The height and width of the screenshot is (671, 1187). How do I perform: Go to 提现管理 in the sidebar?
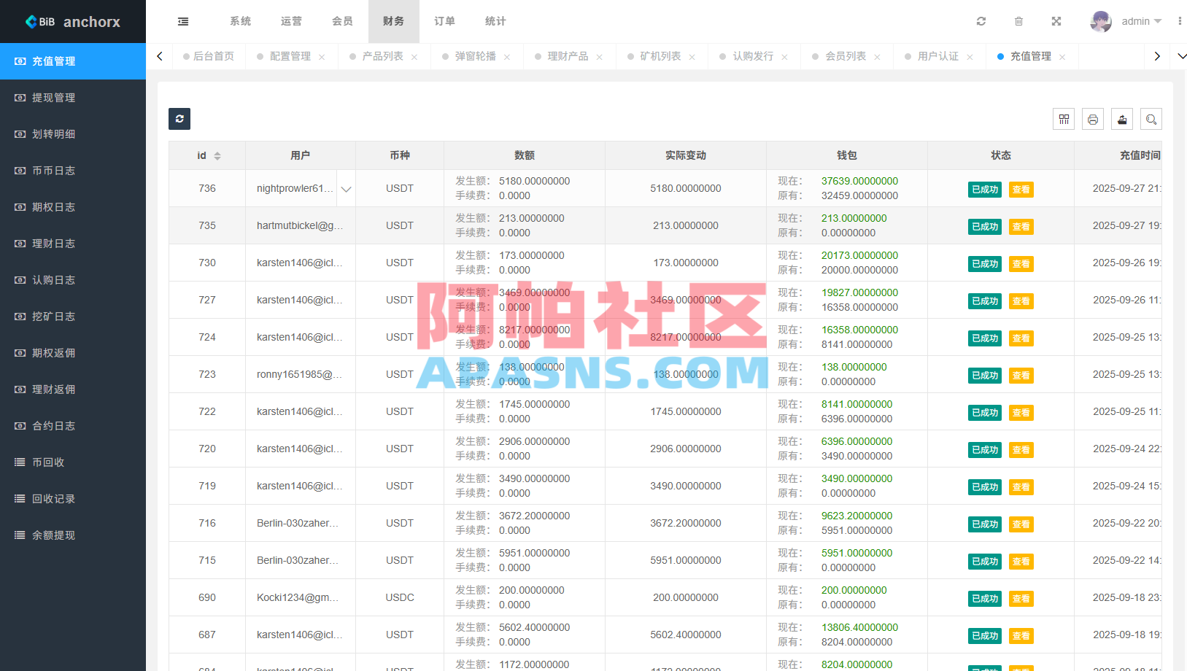(x=73, y=98)
